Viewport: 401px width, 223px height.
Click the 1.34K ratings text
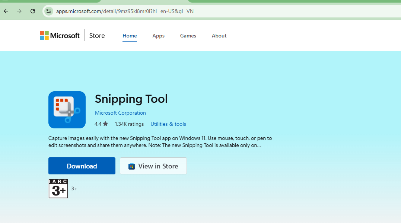[129, 124]
